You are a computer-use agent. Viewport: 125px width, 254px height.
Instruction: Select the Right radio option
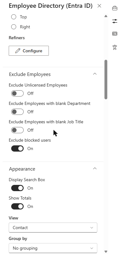[x=14, y=27]
